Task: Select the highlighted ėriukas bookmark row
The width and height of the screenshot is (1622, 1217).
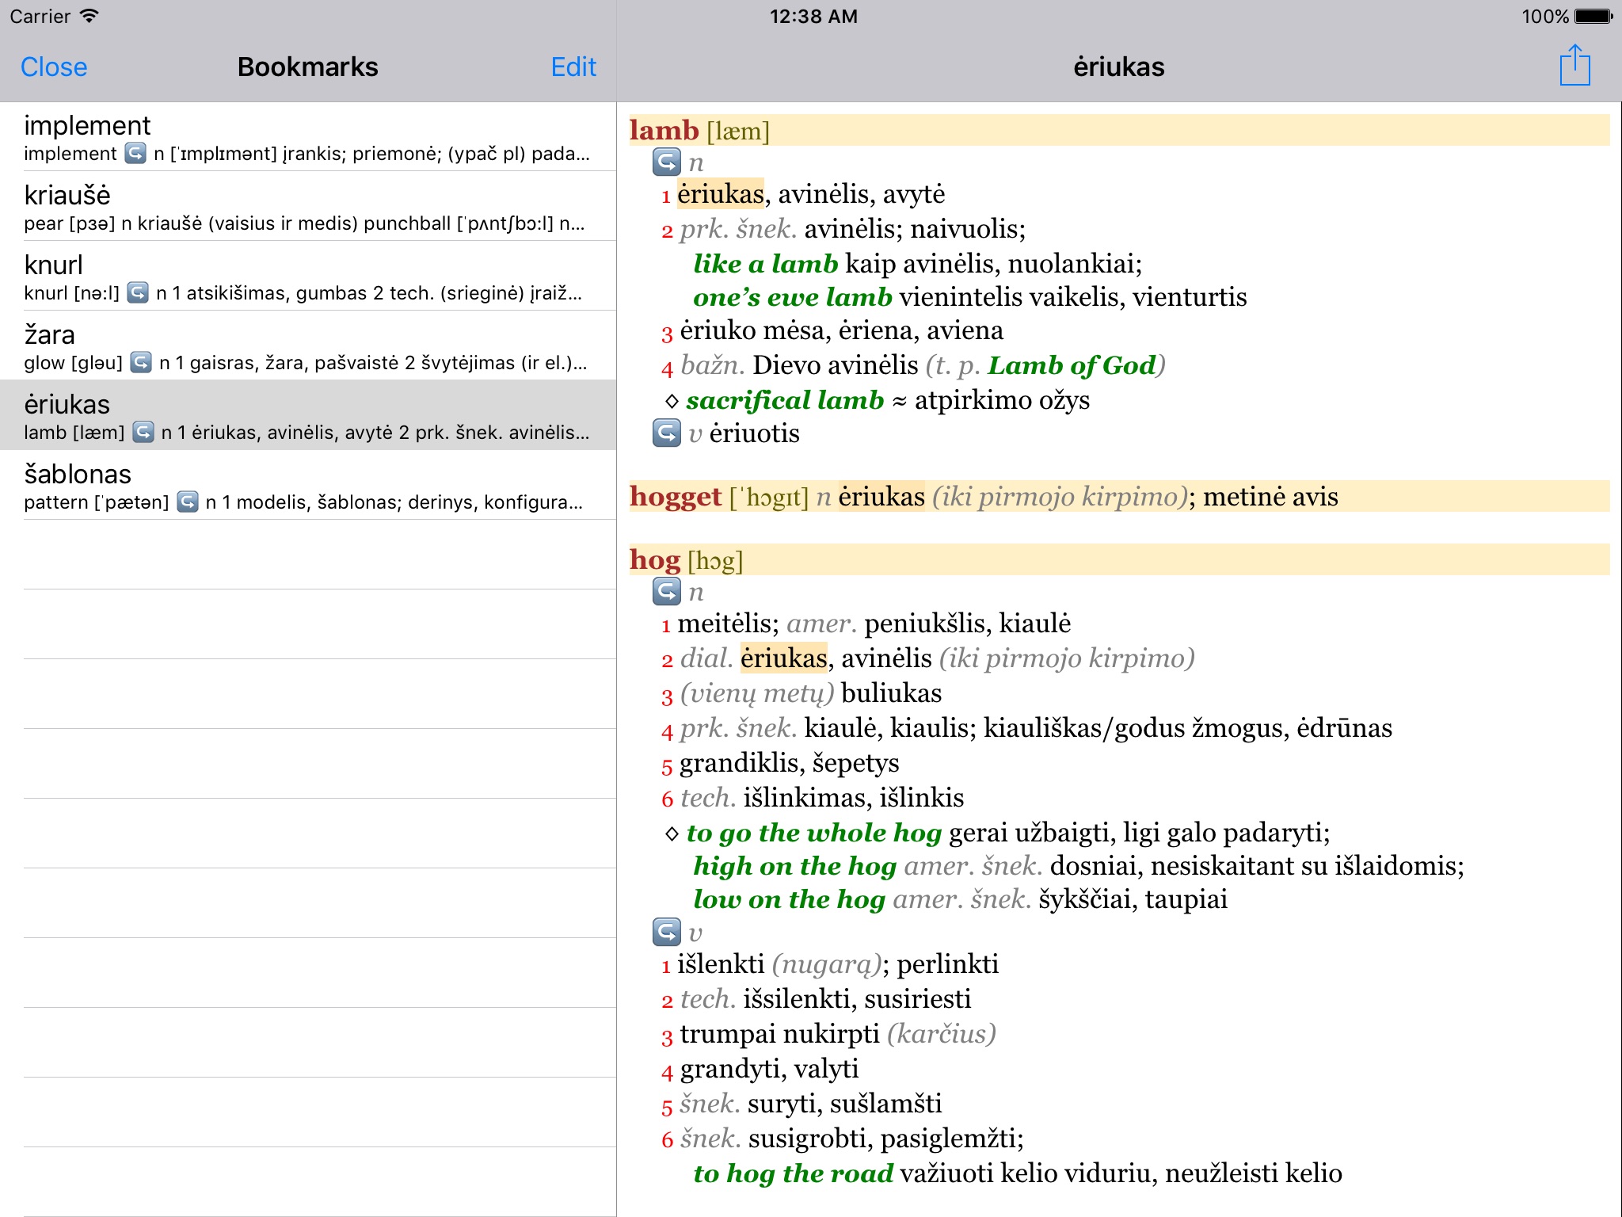Action: tap(308, 415)
